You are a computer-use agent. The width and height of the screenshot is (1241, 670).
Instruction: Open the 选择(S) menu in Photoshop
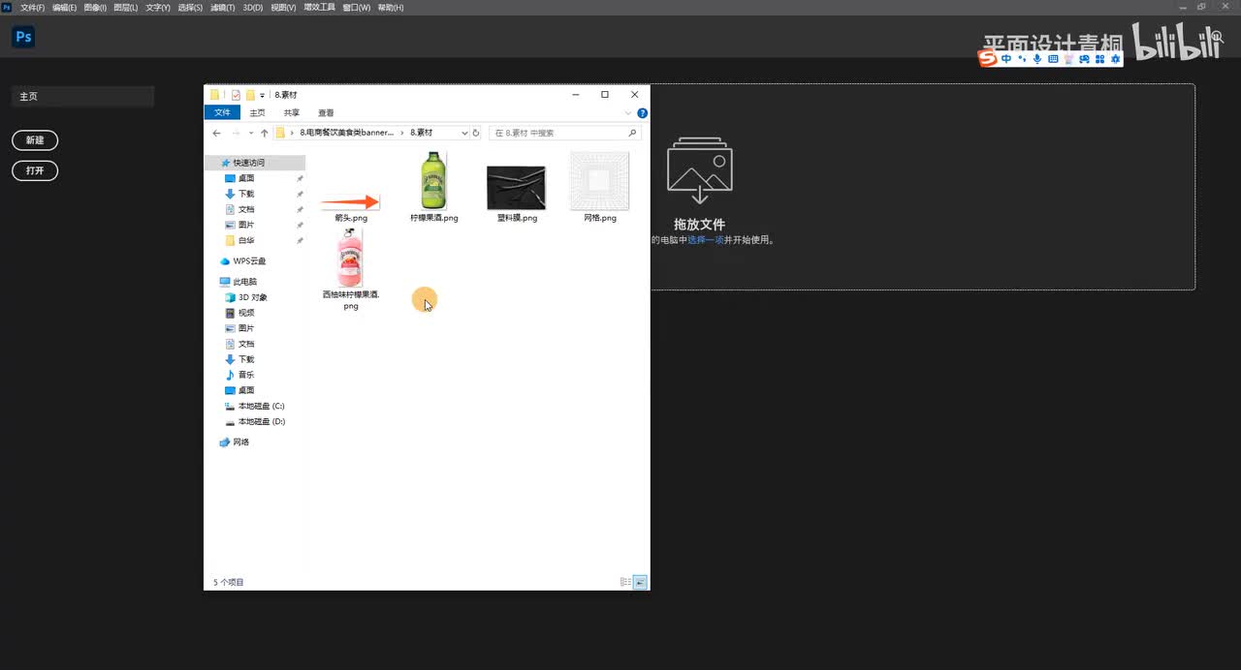click(x=190, y=7)
